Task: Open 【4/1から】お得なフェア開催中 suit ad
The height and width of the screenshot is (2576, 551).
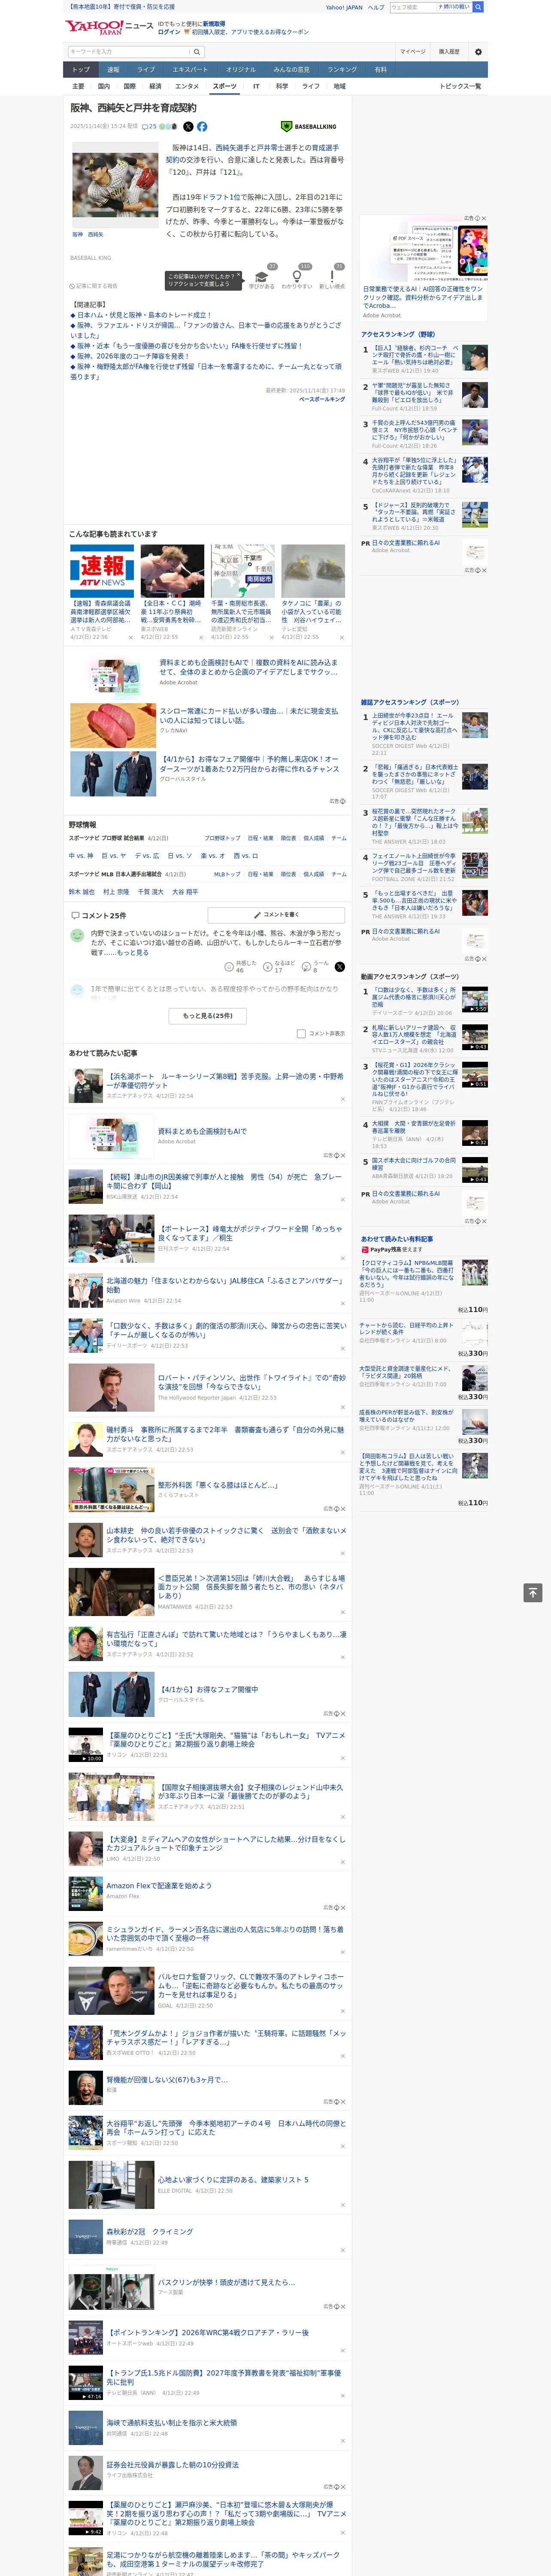Action: [209, 1689]
